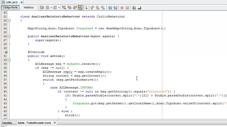Image resolution: width=227 pixels, height=127 pixels.
Task: Switch to the Código-fonte view
Action: (x=10, y=7)
